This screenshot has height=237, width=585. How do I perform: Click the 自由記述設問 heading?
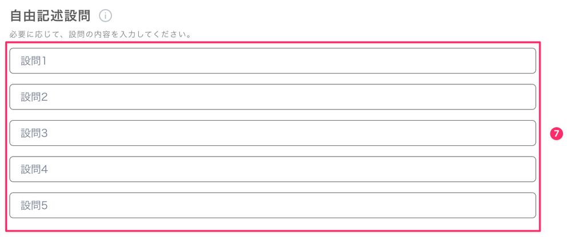pos(51,15)
